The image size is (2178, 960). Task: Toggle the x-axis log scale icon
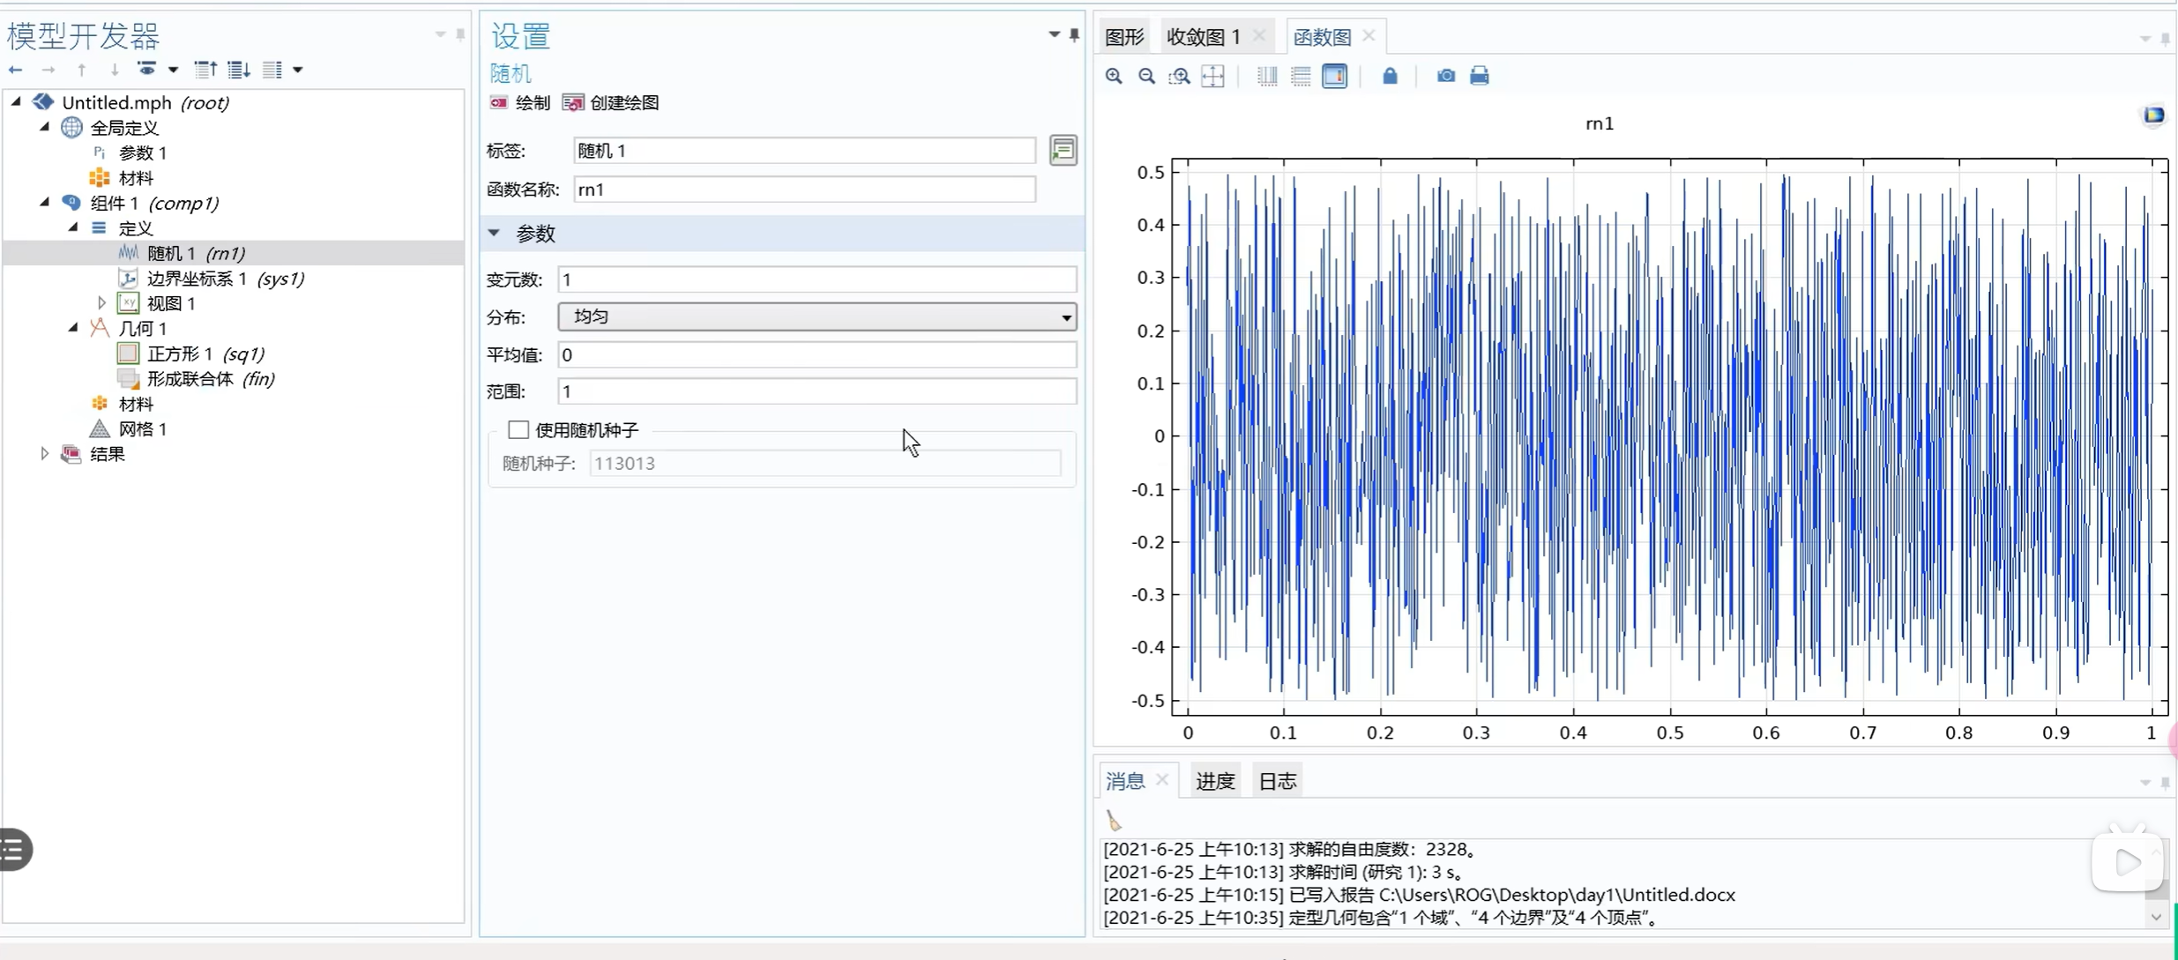pos(1267,76)
